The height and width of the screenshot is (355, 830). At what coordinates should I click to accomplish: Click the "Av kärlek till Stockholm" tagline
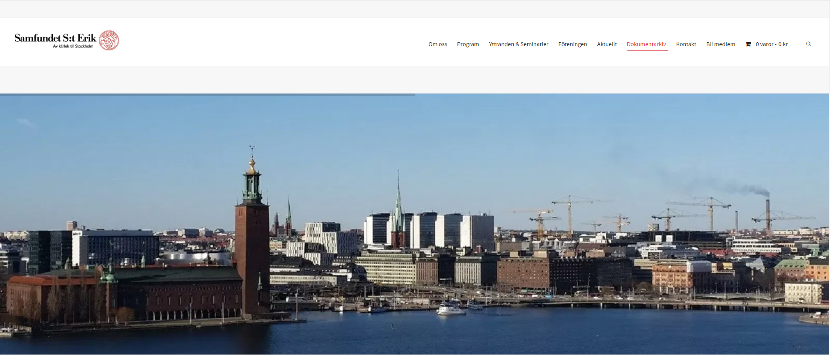coord(73,46)
